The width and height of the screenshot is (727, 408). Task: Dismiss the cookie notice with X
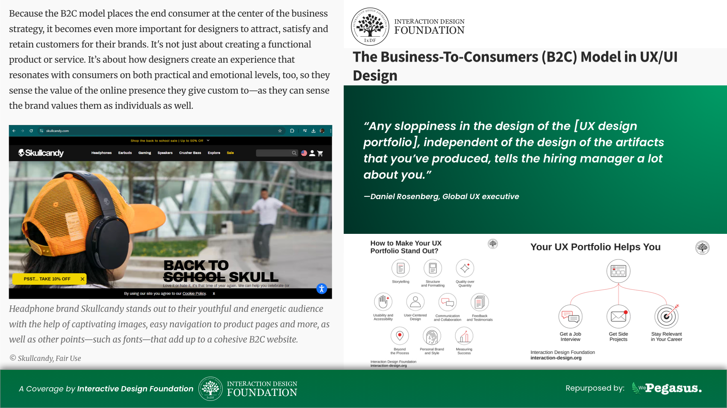pos(214,294)
